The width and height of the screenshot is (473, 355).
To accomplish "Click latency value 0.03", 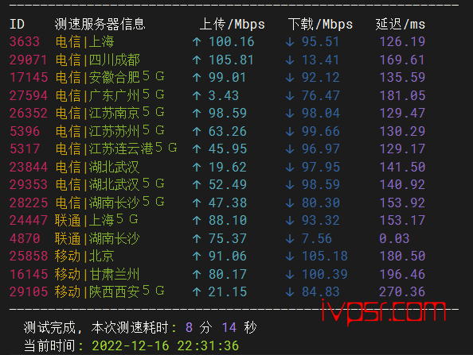I will click(394, 238).
